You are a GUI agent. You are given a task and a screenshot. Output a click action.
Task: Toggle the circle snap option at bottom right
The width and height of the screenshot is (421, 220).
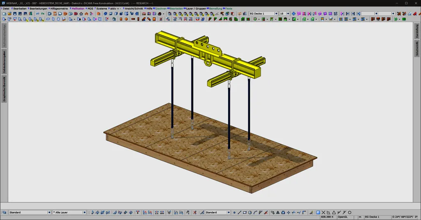pos(349,213)
